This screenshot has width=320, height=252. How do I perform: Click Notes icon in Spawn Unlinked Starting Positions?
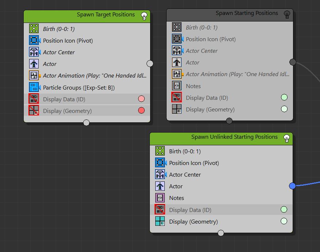click(x=160, y=198)
